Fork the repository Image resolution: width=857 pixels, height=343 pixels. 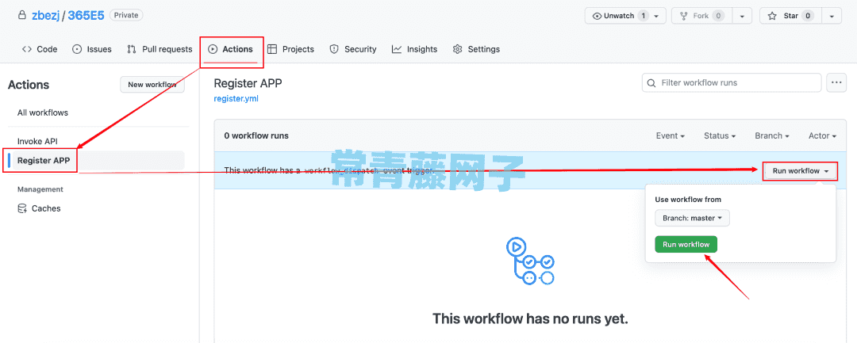coord(701,16)
